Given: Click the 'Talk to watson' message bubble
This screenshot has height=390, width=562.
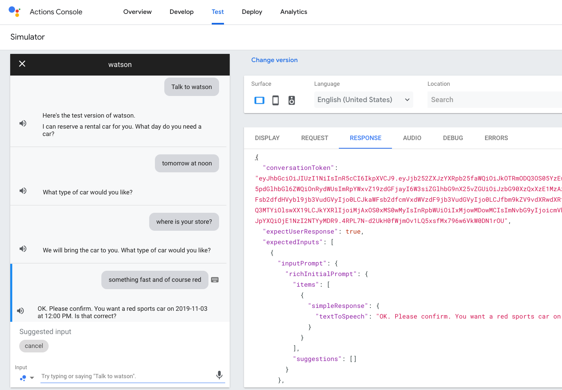Looking at the screenshot, I should click(x=192, y=87).
